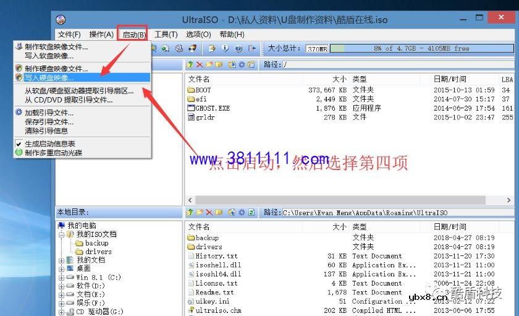Screen dimensions: 519x316
Task: Click the 370MB total size field
Action: [x=317, y=49]
